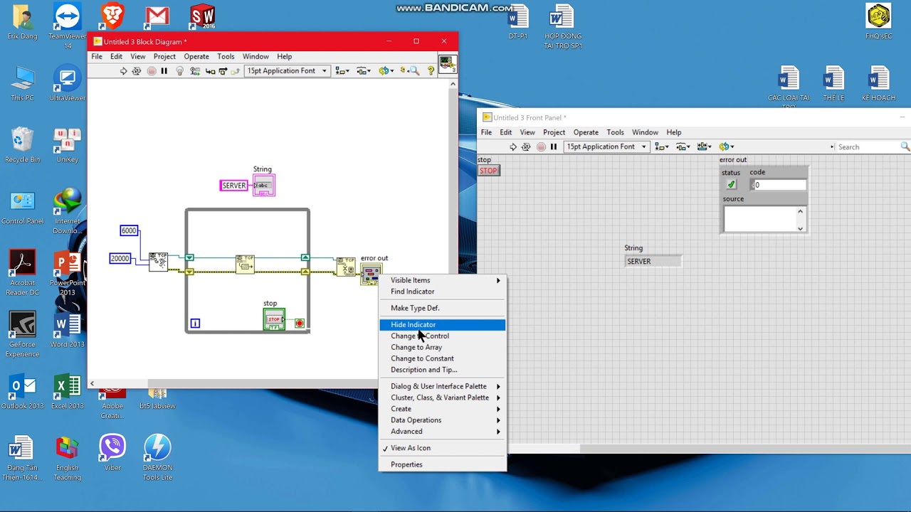Screen dimensions: 911x512
Task: Toggle View As Icon checked option
Action: 443,448
